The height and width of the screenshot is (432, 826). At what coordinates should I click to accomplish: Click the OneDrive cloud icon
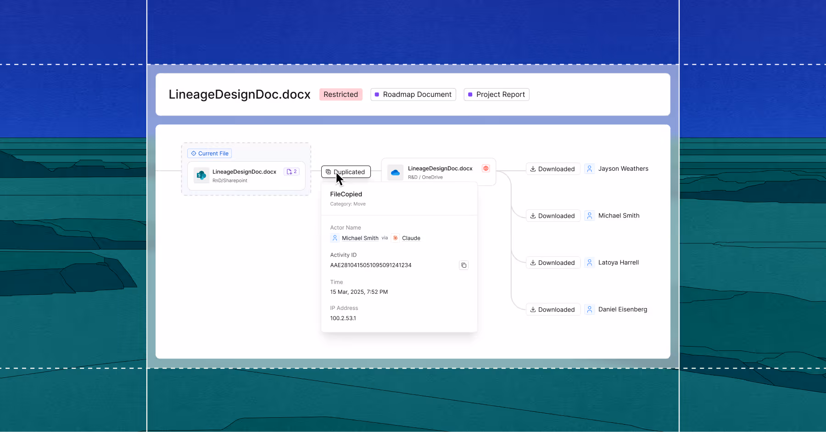(x=395, y=173)
